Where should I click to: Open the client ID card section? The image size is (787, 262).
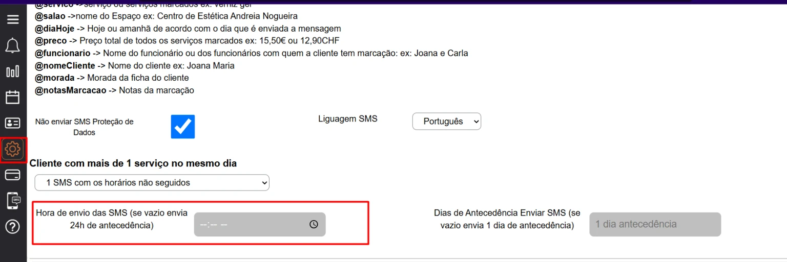click(x=13, y=123)
